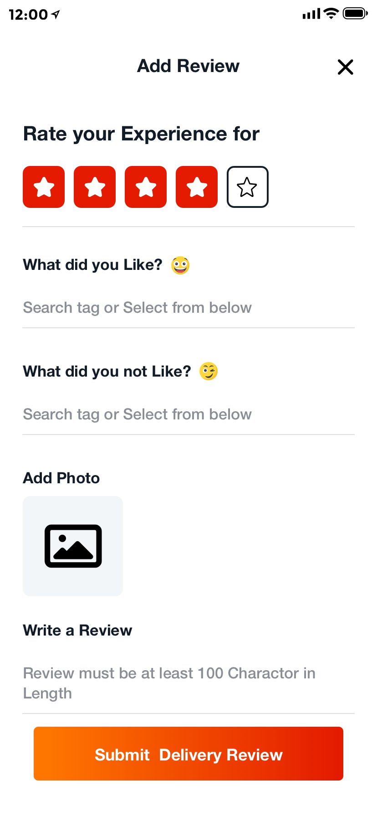This screenshot has width=377, height=817.
Task: Close the Add Review screen
Action: pos(346,67)
